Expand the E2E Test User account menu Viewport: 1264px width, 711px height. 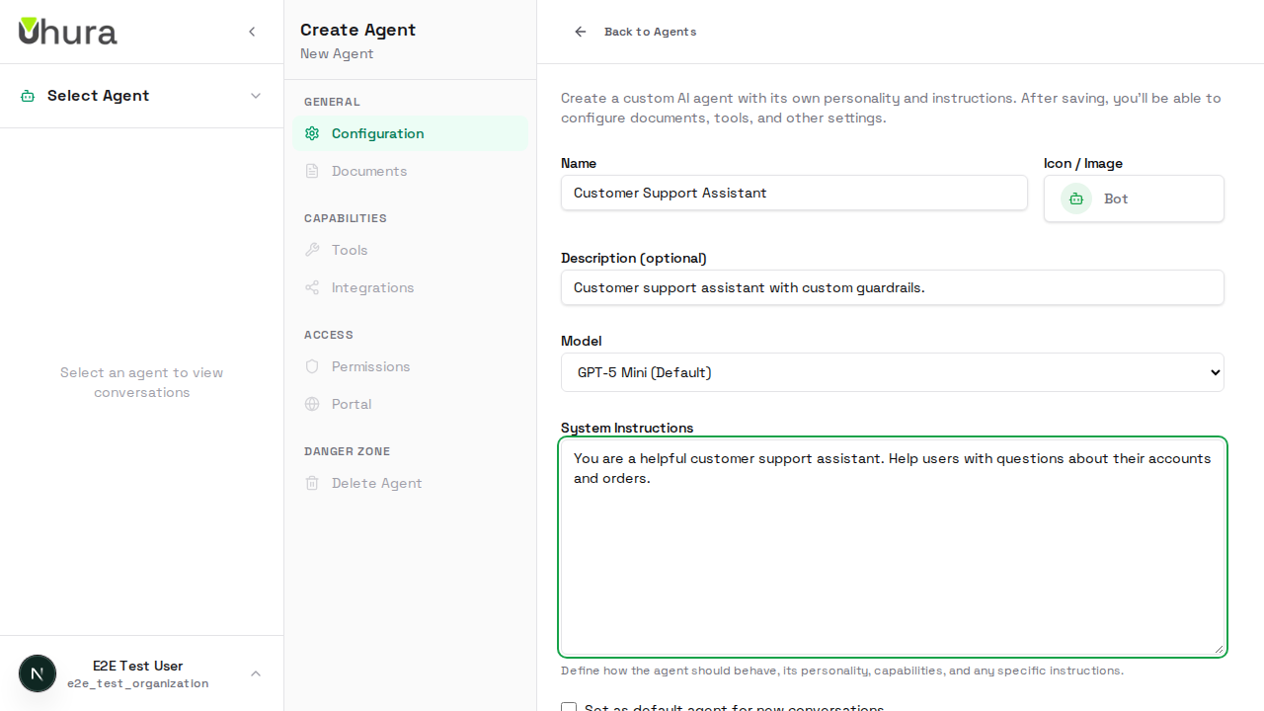(256, 673)
